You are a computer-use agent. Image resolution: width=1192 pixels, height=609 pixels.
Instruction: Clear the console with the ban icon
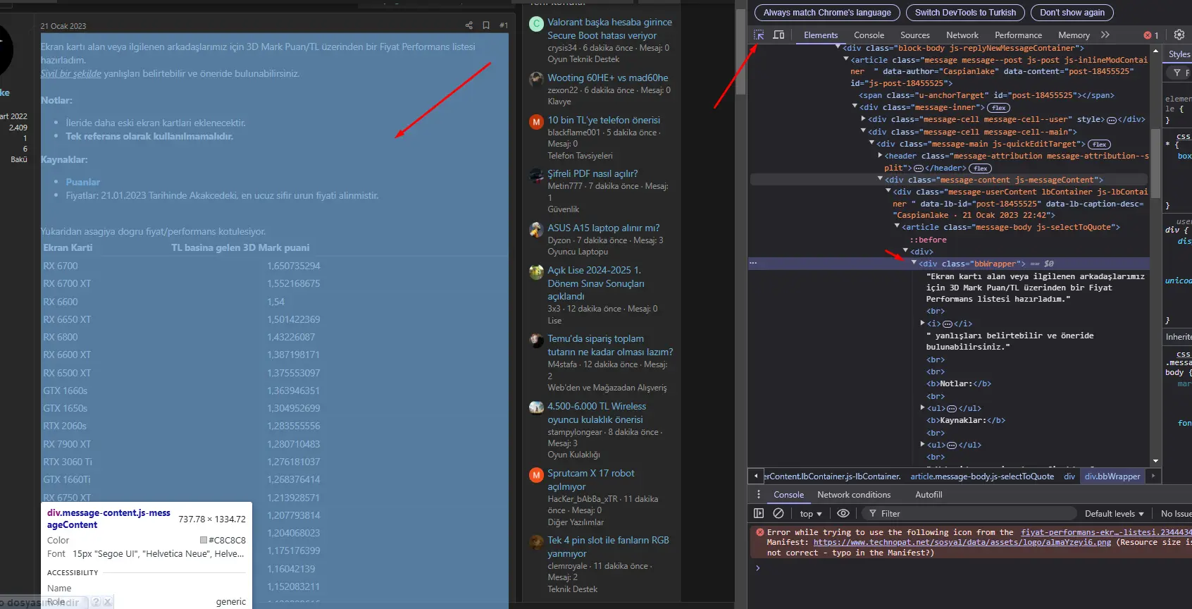coord(778,514)
